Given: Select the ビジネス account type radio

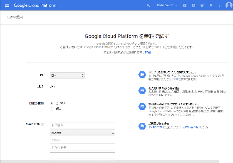Looking at the screenshot, I should 52,103.
